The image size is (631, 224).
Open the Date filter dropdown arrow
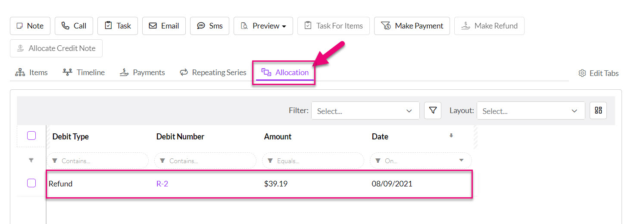461,161
